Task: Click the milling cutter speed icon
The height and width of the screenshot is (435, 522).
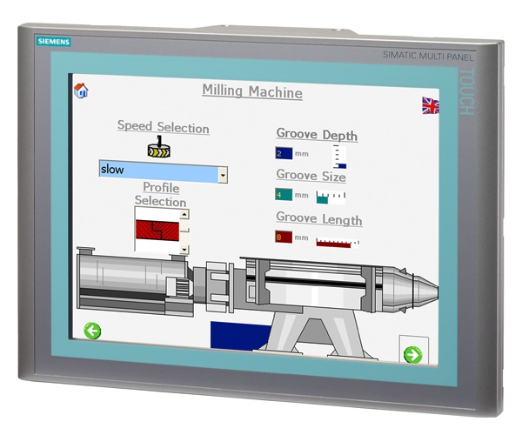Action: [x=159, y=147]
